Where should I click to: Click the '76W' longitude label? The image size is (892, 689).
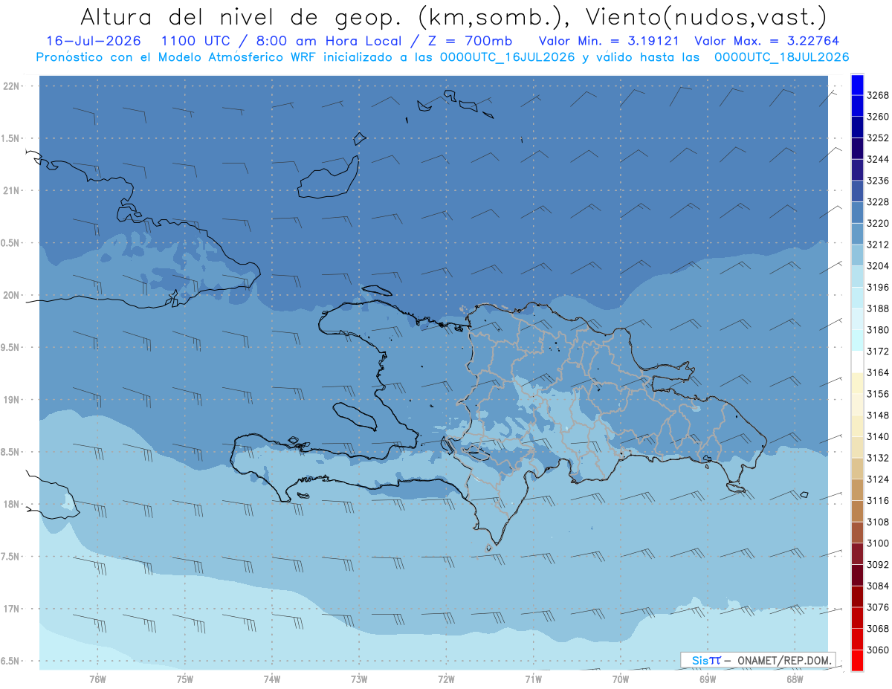pos(97,680)
